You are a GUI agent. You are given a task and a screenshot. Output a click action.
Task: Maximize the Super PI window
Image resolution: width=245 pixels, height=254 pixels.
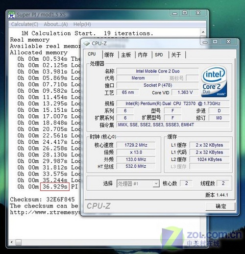[x=185, y=13]
